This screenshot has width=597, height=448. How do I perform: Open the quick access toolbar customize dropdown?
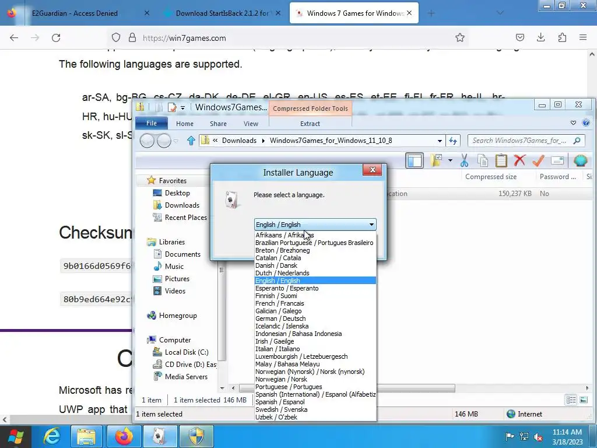point(182,108)
